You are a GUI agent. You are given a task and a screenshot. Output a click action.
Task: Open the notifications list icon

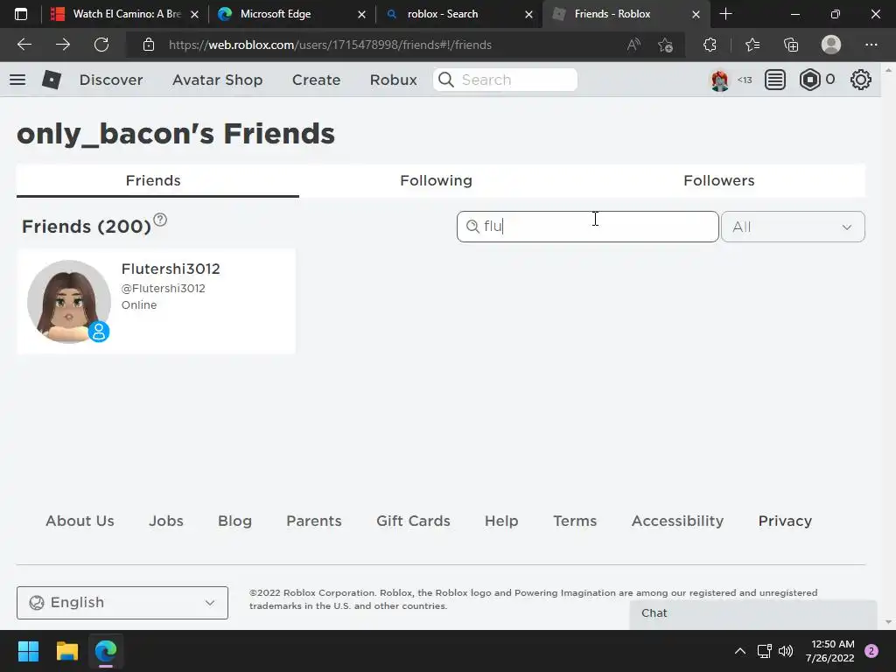coord(775,80)
